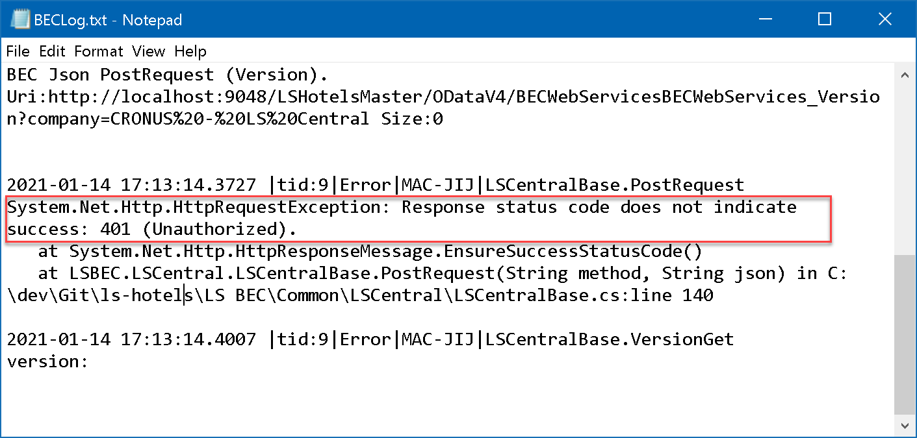
Task: Place cursor on the final version: line
Action: pyautogui.click(x=47, y=361)
